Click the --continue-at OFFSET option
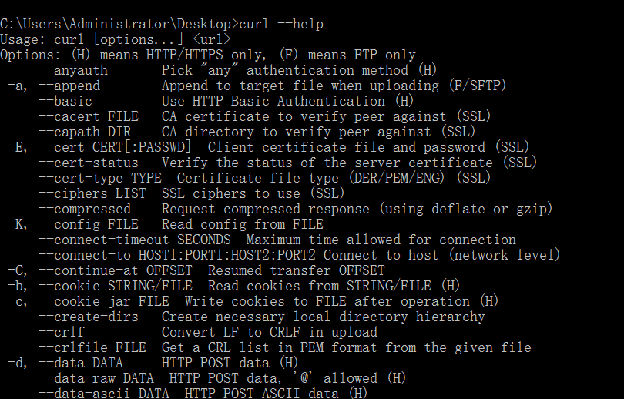 [x=116, y=271]
